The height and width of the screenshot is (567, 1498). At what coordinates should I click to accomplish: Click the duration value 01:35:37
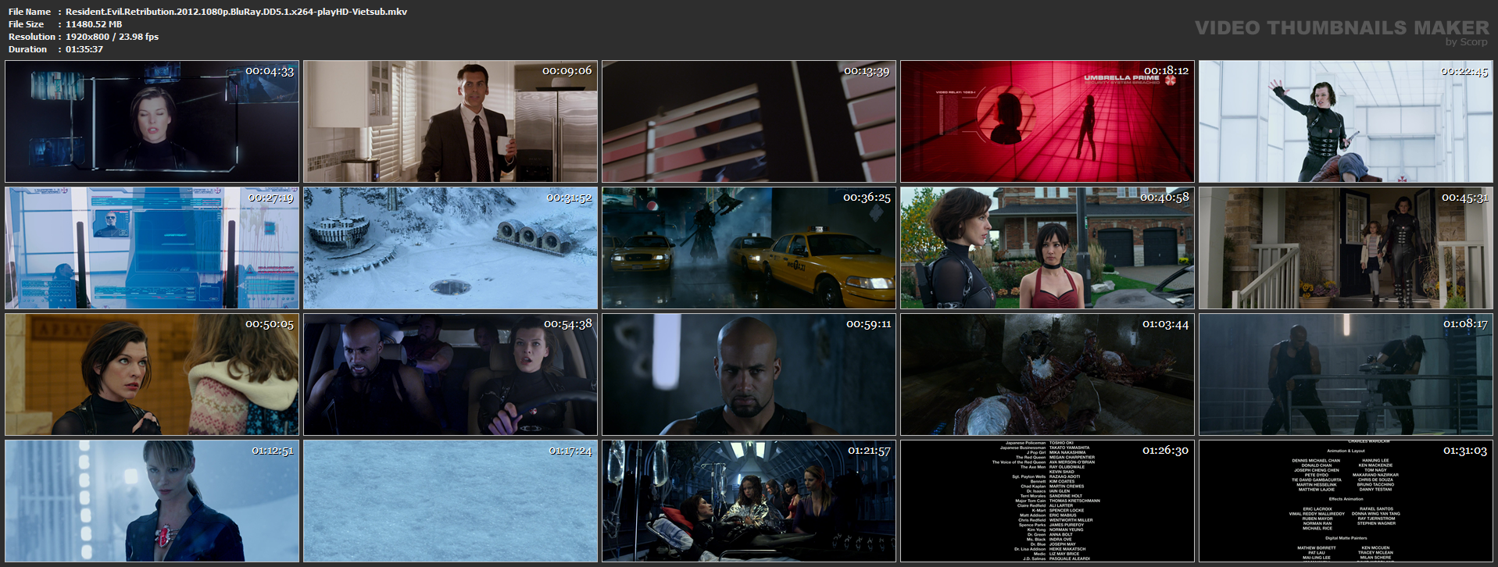[84, 49]
